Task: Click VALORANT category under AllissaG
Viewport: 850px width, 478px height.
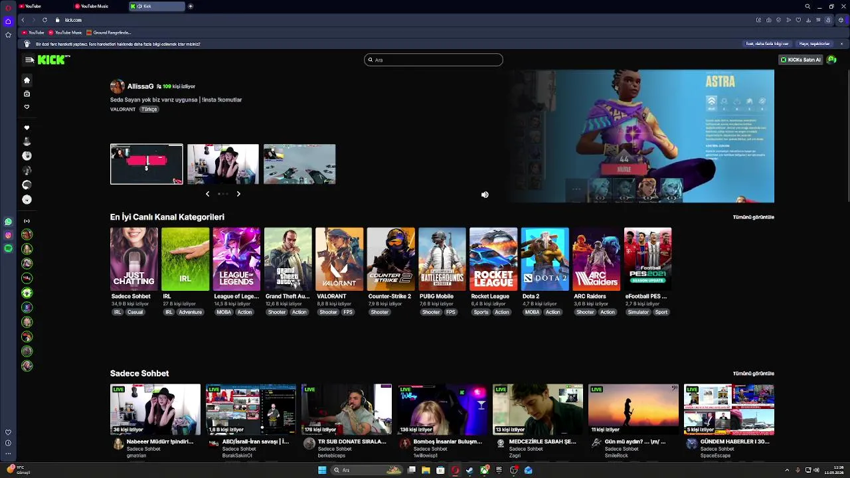Action: (x=123, y=110)
